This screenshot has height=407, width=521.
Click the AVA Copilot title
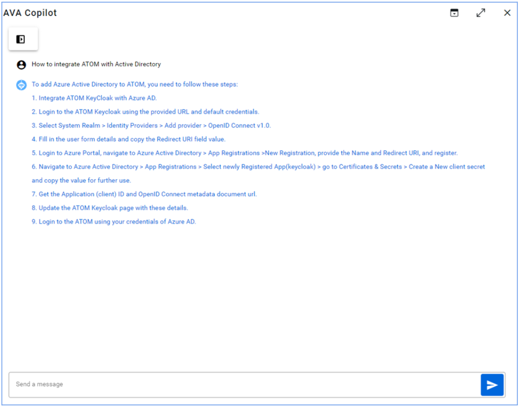coord(30,13)
